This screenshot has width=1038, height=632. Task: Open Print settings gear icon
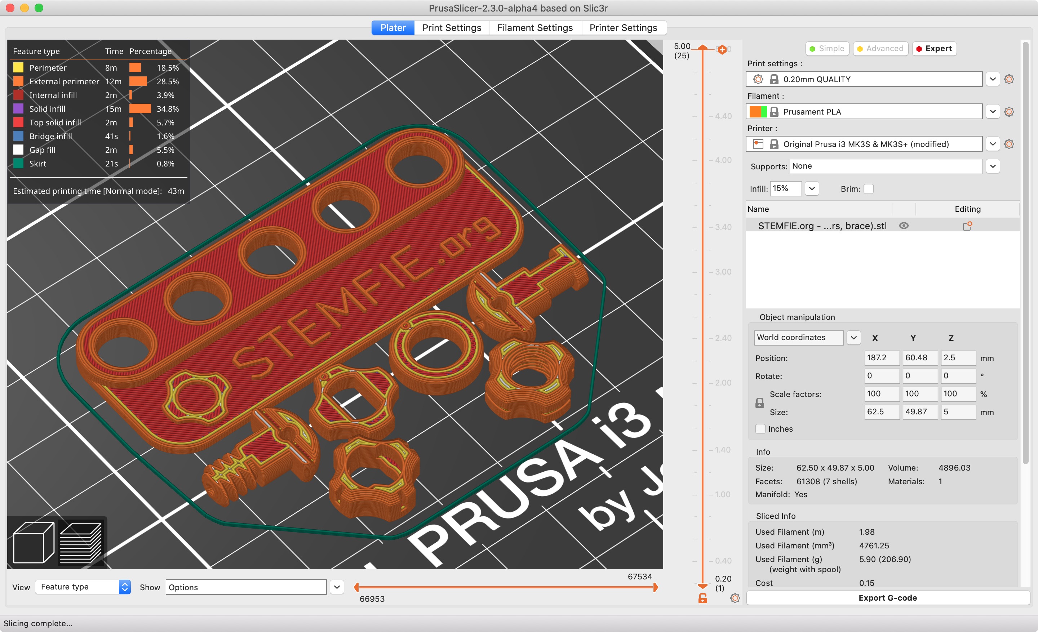pyautogui.click(x=1009, y=79)
